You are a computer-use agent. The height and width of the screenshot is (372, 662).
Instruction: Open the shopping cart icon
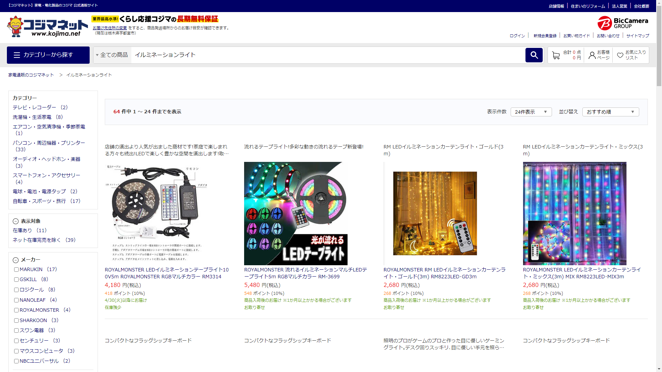pyautogui.click(x=555, y=55)
